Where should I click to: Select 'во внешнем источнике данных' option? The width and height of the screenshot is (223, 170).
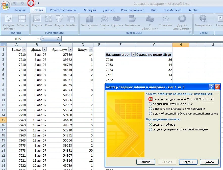point(150,104)
